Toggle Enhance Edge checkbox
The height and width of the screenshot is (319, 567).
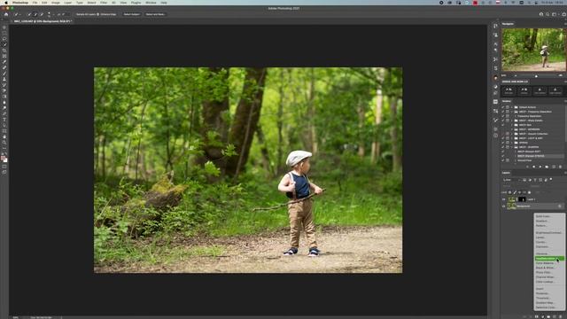(x=98, y=14)
